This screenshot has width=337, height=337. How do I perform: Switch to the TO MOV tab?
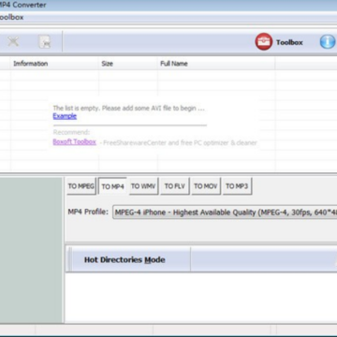(x=206, y=186)
